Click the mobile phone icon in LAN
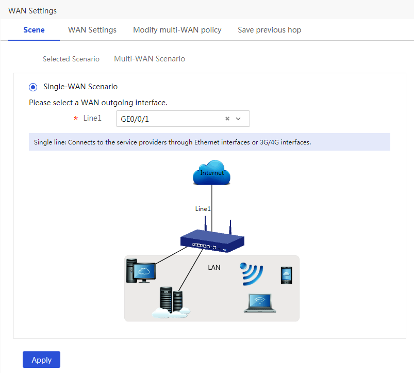 pos(287,275)
